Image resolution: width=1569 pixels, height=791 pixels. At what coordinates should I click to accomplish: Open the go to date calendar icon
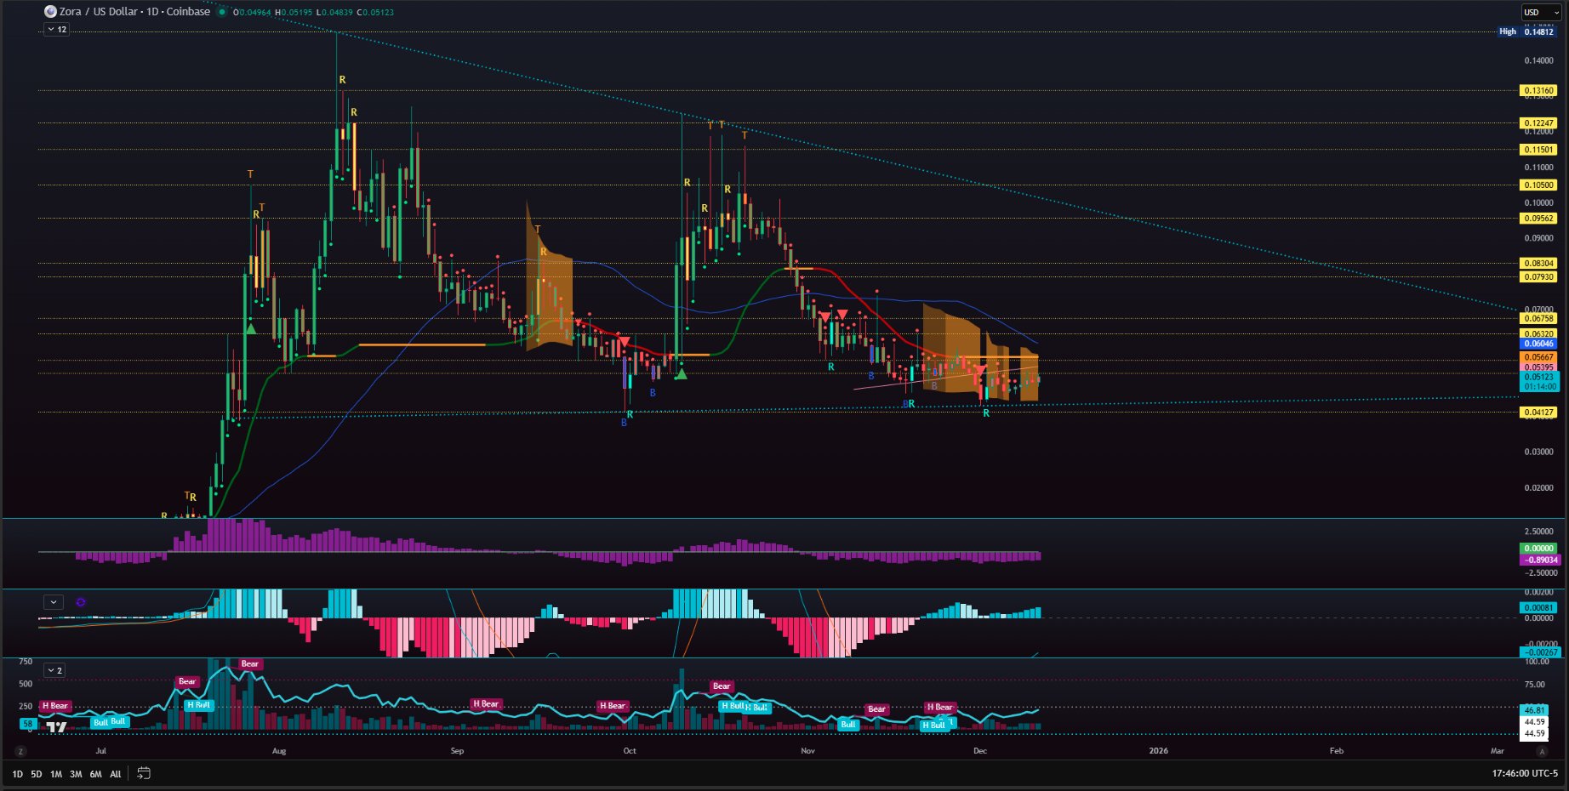point(144,773)
